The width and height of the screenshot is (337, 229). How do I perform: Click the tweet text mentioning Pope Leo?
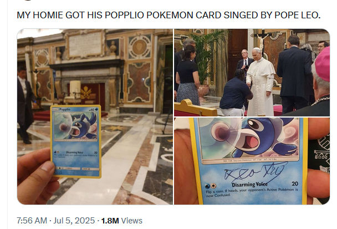click(168, 15)
